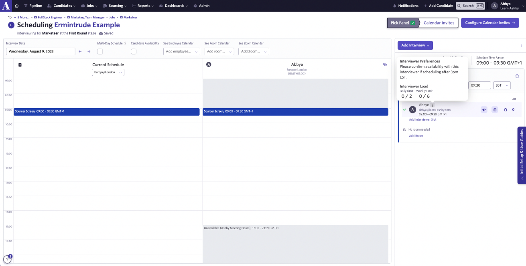Tick the Candidate Availability checkbox
This screenshot has width=526, height=266.
[x=134, y=52]
